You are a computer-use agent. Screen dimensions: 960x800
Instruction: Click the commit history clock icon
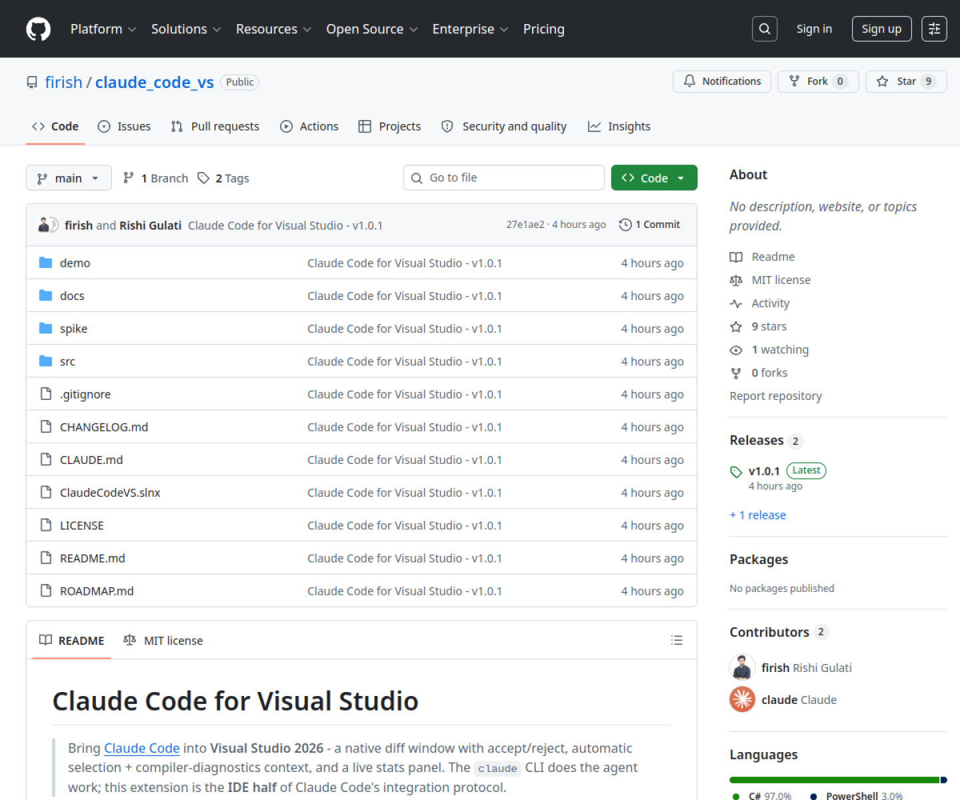pyautogui.click(x=625, y=225)
